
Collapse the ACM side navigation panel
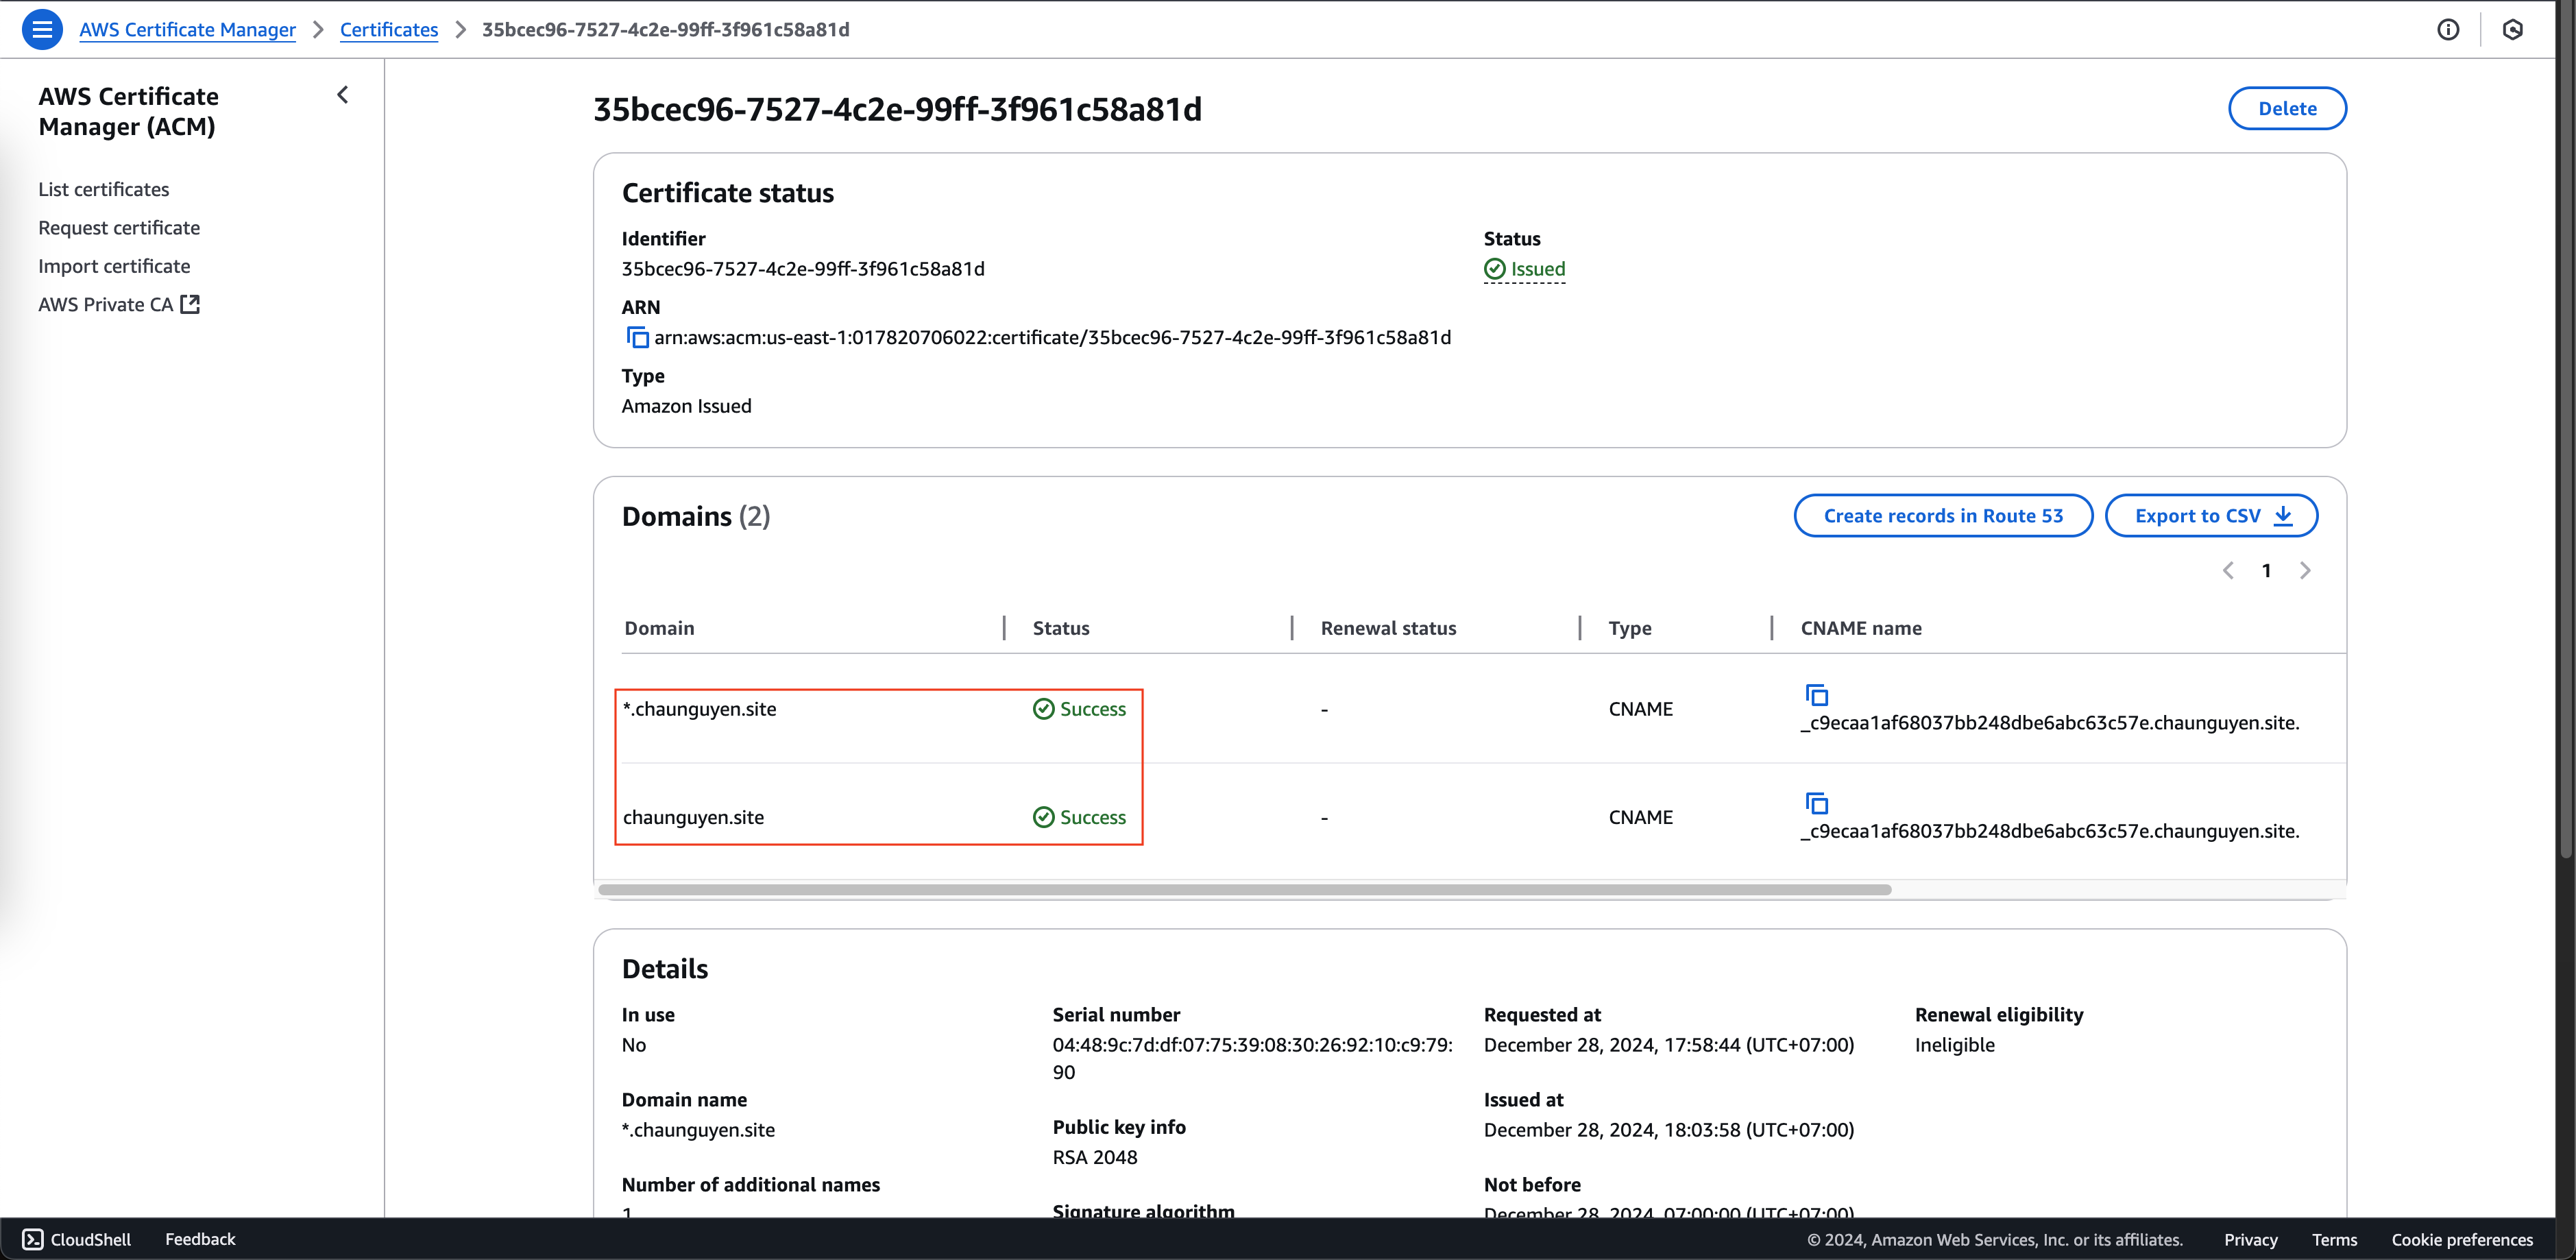click(x=342, y=95)
